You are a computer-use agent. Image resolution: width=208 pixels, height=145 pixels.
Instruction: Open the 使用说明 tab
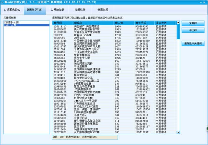pos(103,10)
